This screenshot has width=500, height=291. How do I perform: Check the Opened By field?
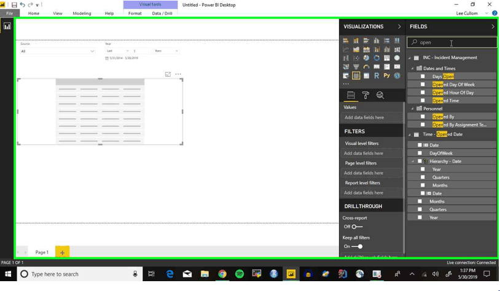pos(423,117)
